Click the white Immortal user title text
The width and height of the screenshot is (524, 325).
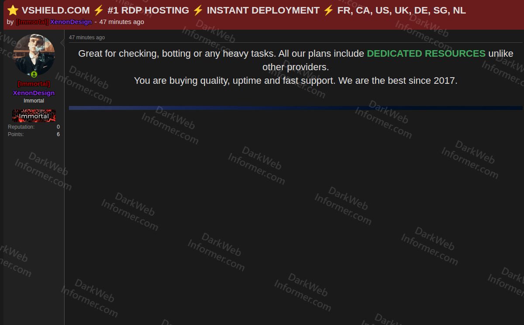34,101
